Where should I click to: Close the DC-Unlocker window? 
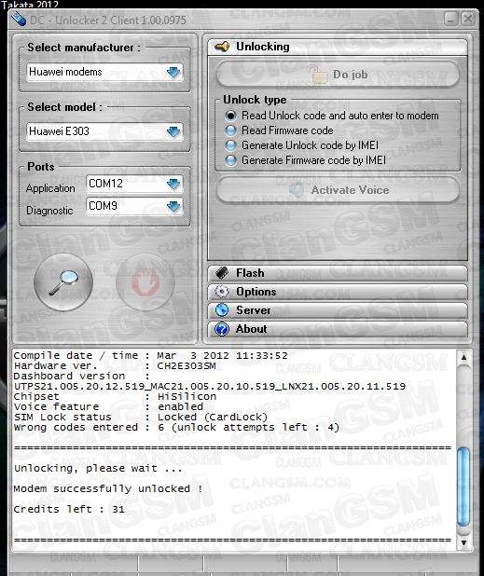click(x=467, y=19)
